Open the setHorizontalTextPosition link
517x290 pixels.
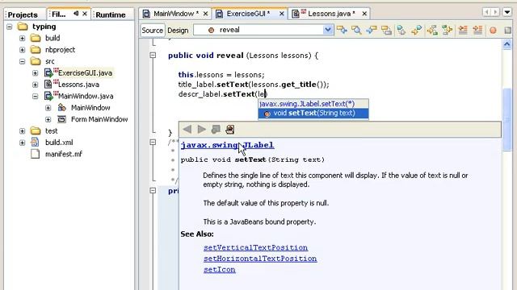260,259
